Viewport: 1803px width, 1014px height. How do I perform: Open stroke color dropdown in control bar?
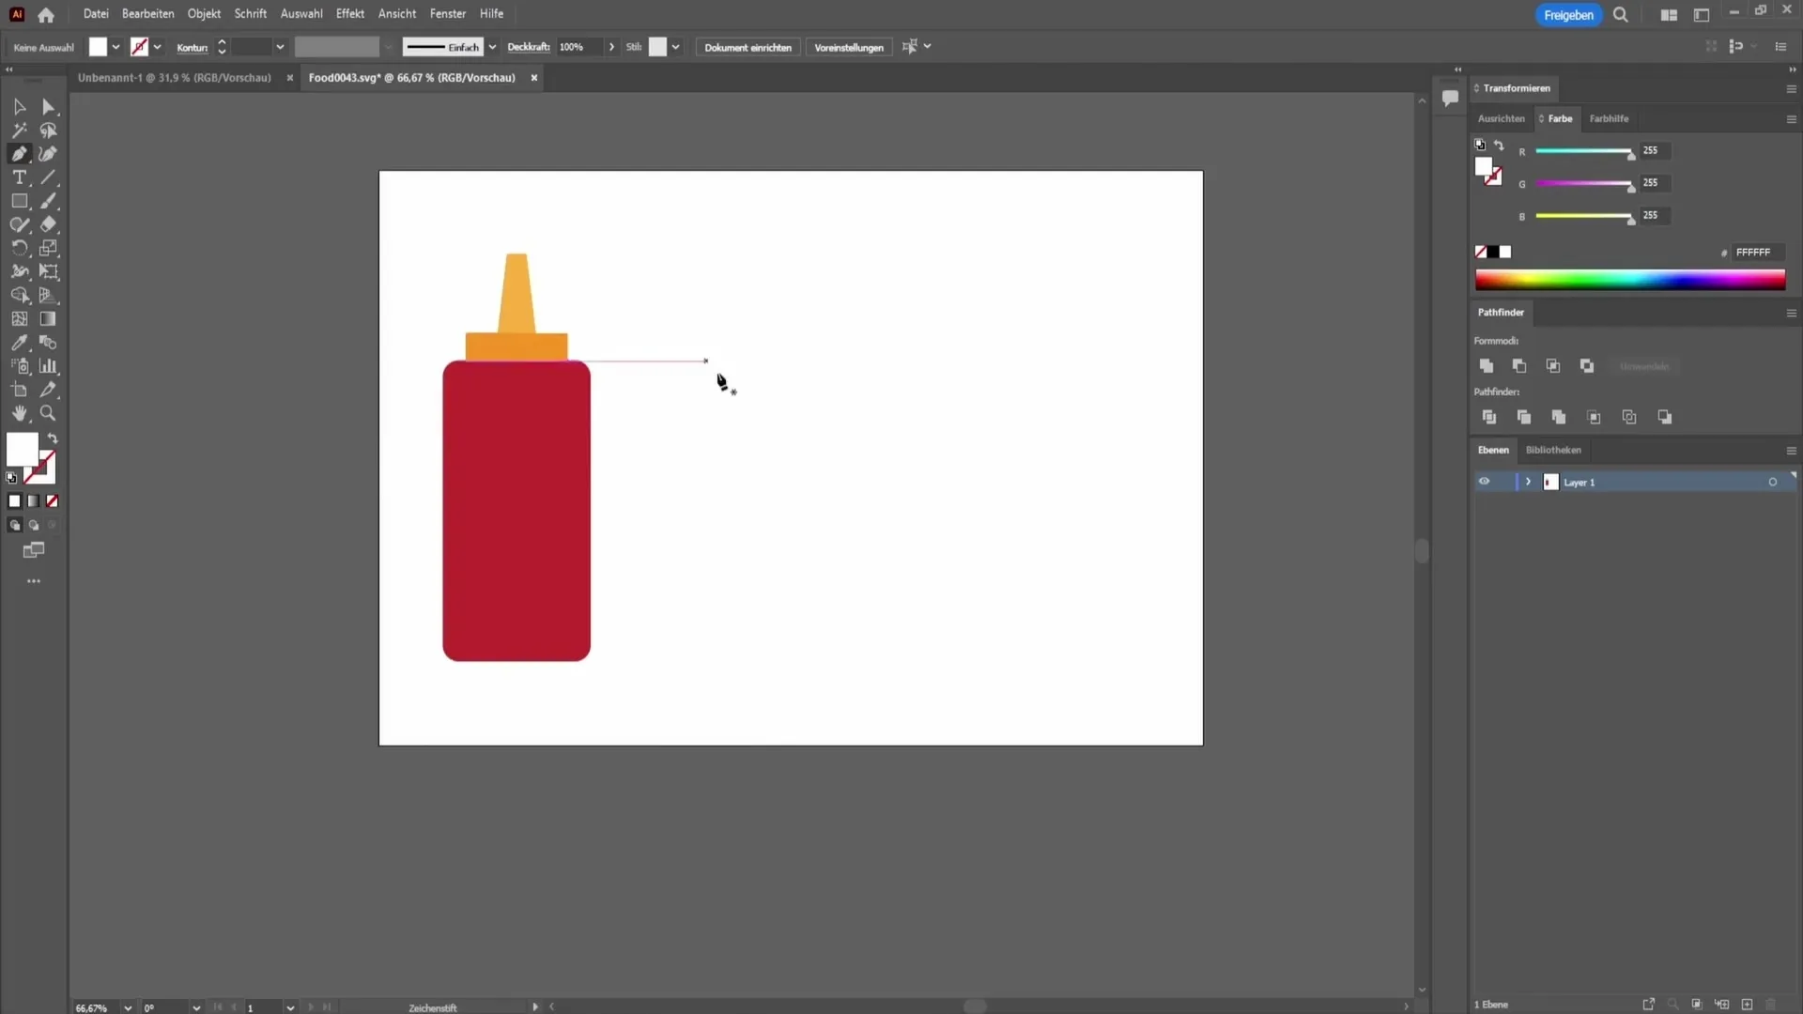point(158,47)
